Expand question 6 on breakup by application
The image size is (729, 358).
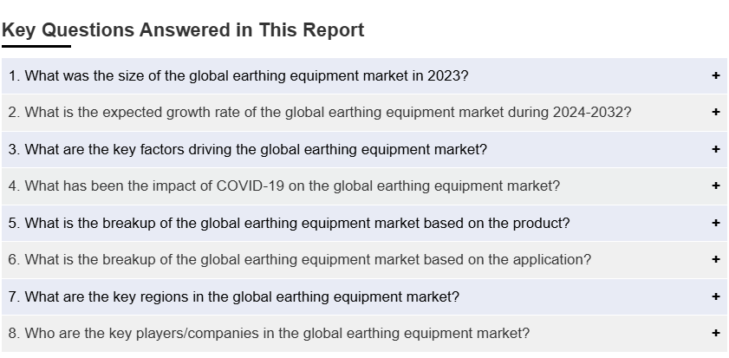click(364, 259)
